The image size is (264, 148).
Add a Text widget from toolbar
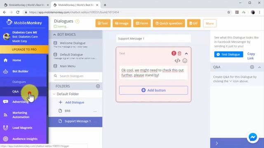103,23
